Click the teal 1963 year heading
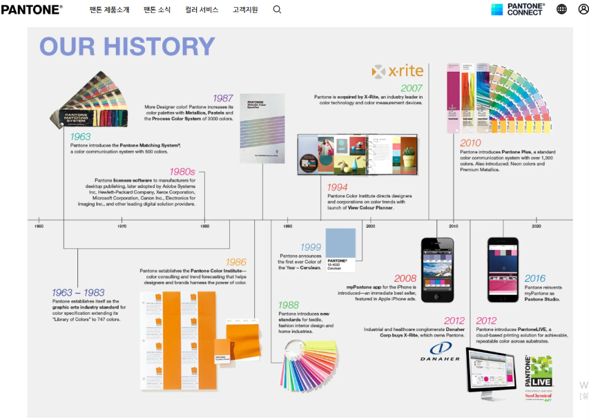This screenshot has height=420, width=589. [80, 137]
